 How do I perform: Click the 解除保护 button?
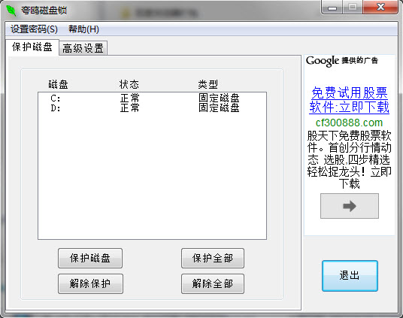(90, 283)
